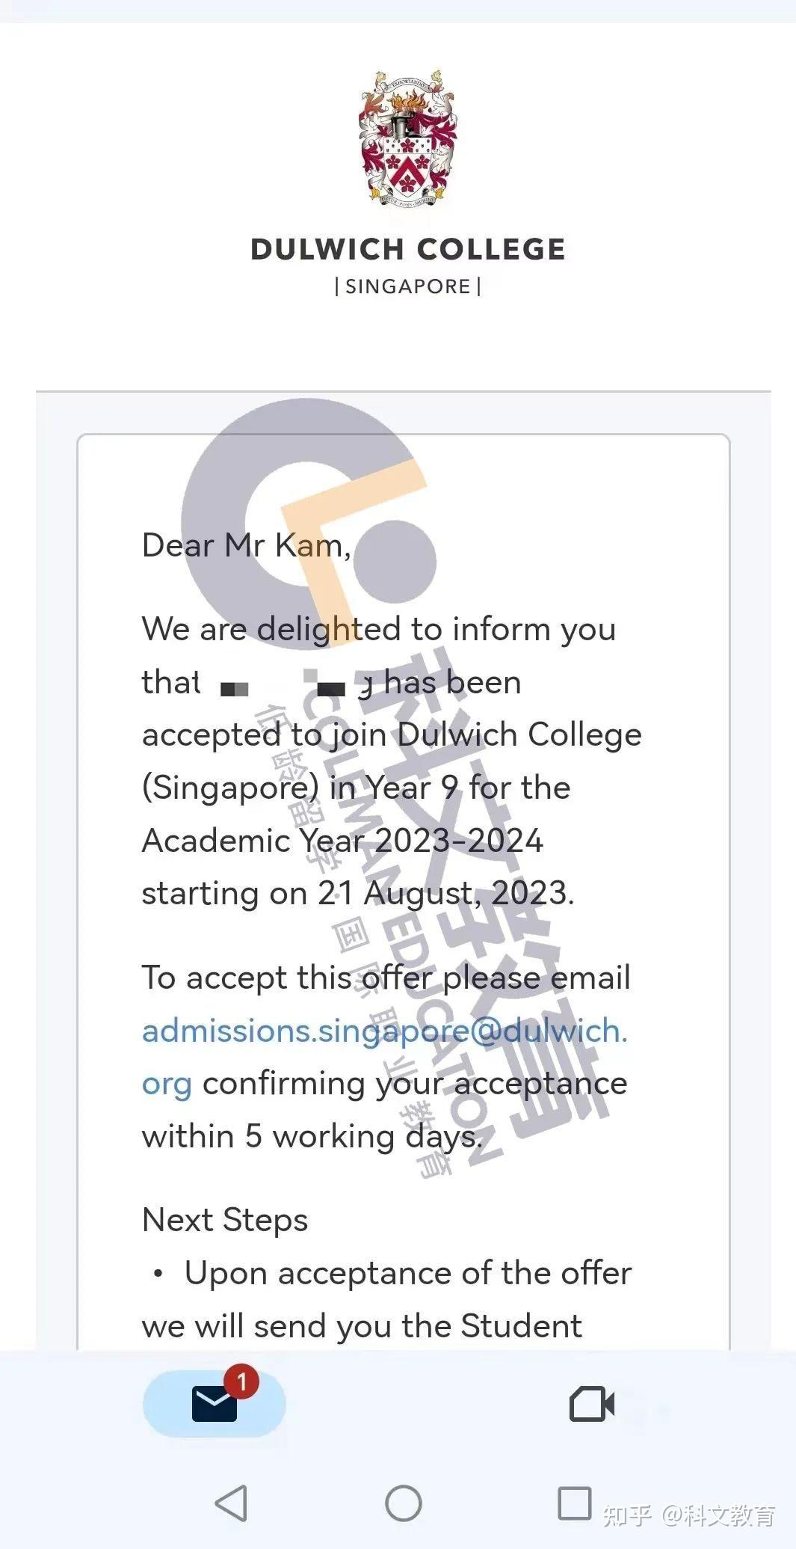Tap the Zhihu watermark text
Screen dimensions: 796x1549
(x=688, y=1516)
